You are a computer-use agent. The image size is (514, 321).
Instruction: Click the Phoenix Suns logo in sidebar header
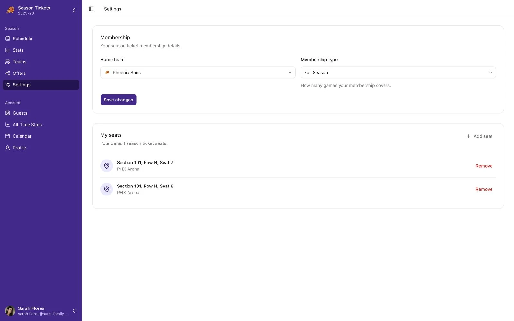coord(10,10)
